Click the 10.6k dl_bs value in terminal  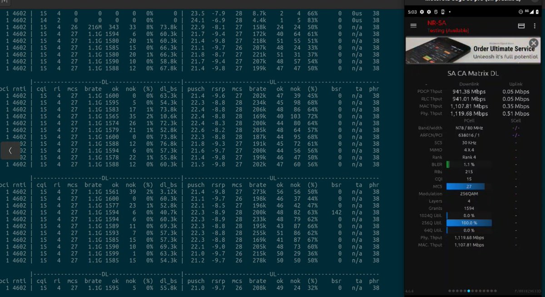[x=168, y=116]
